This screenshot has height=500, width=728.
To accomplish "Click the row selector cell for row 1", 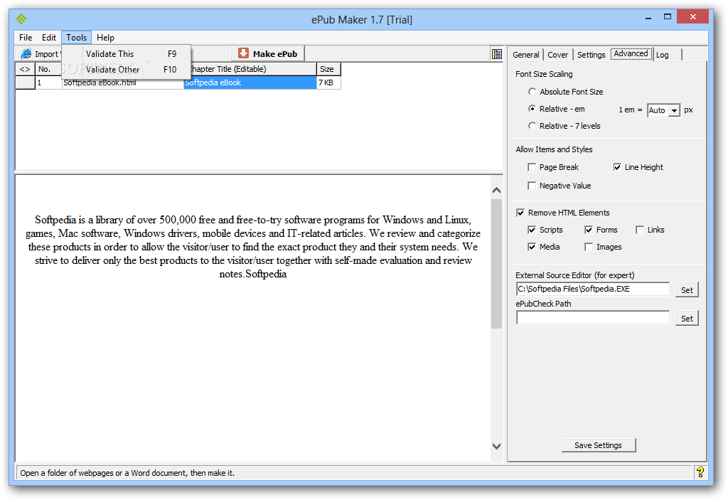I will click(x=25, y=83).
